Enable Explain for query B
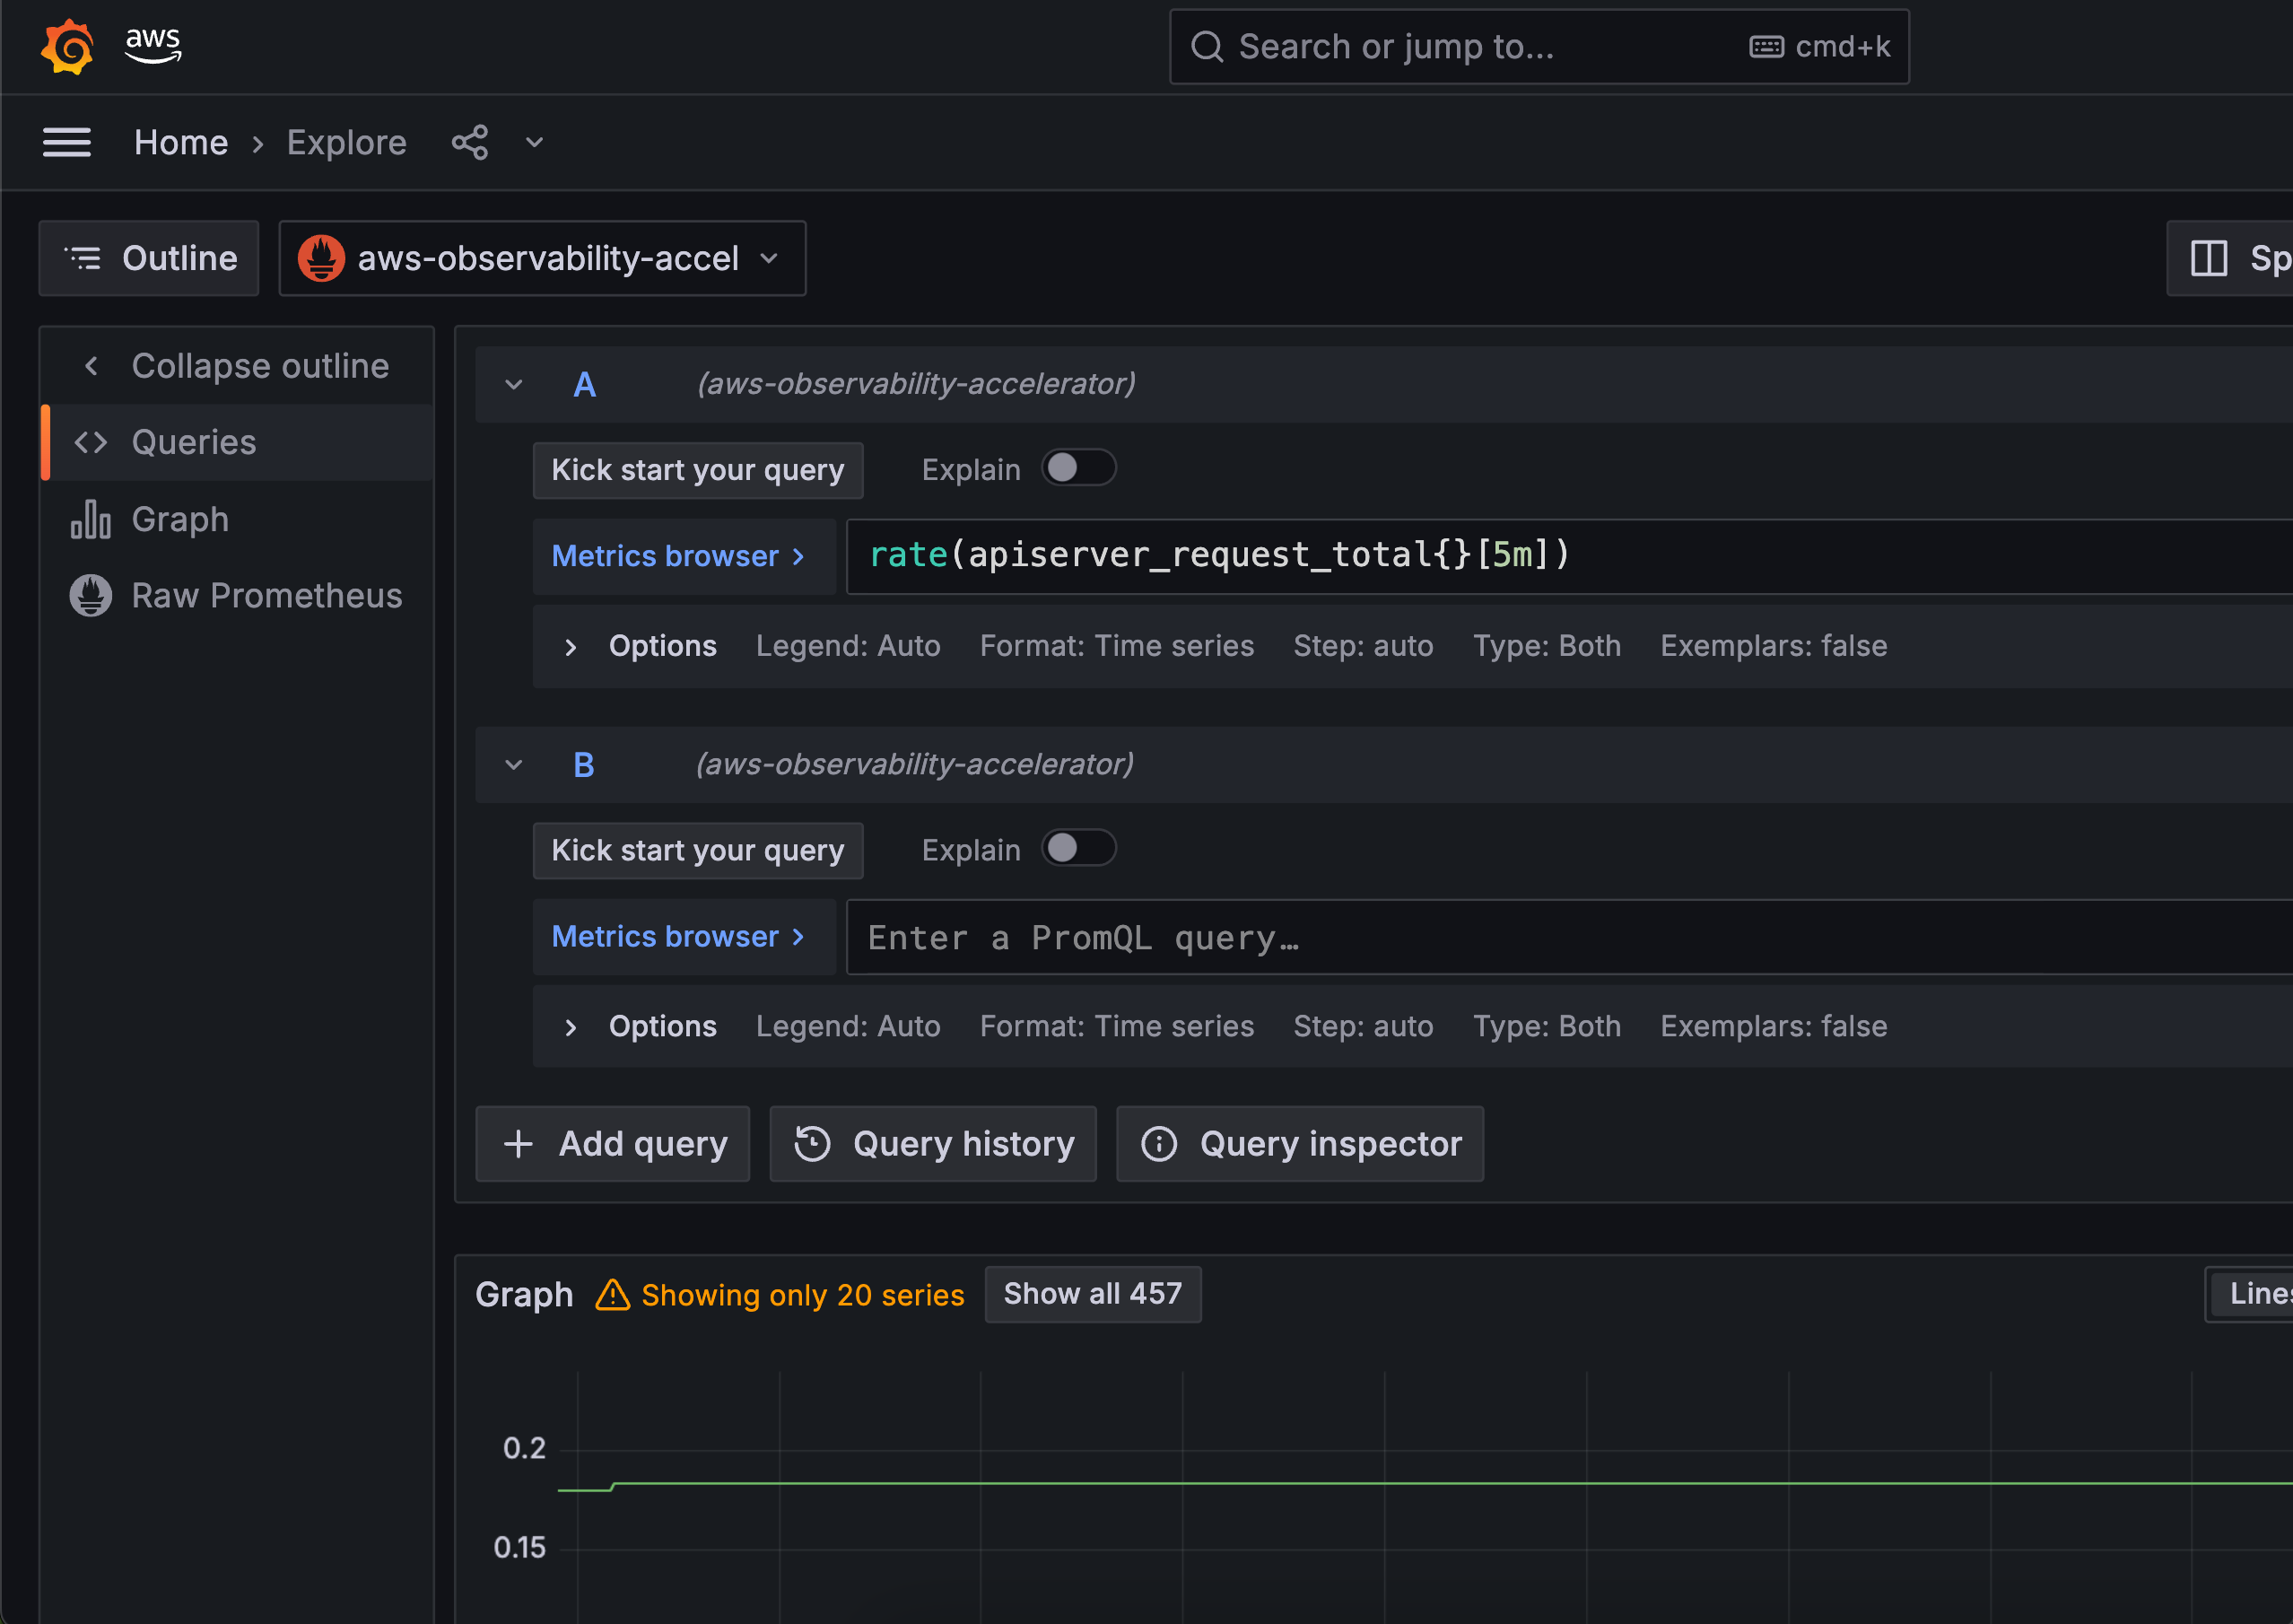 [1078, 848]
